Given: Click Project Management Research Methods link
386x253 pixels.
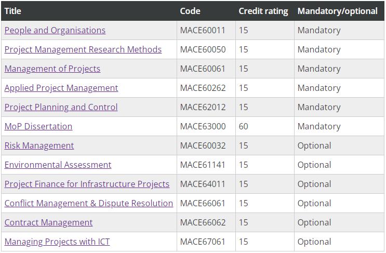Looking at the screenshot, I should pyautogui.click(x=83, y=49).
